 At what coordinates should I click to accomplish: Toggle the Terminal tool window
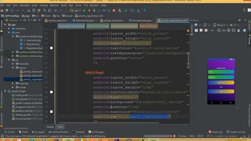pos(78,132)
